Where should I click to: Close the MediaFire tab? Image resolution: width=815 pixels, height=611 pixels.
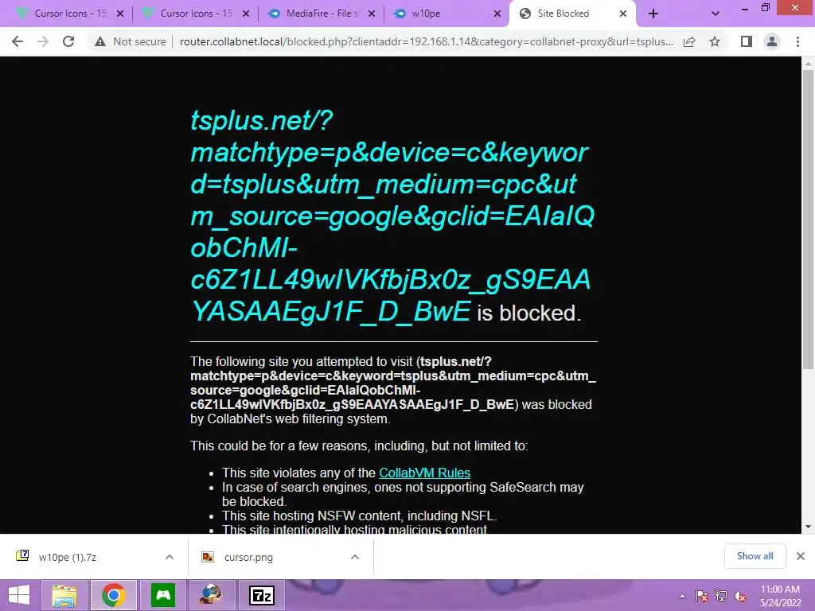click(x=372, y=14)
